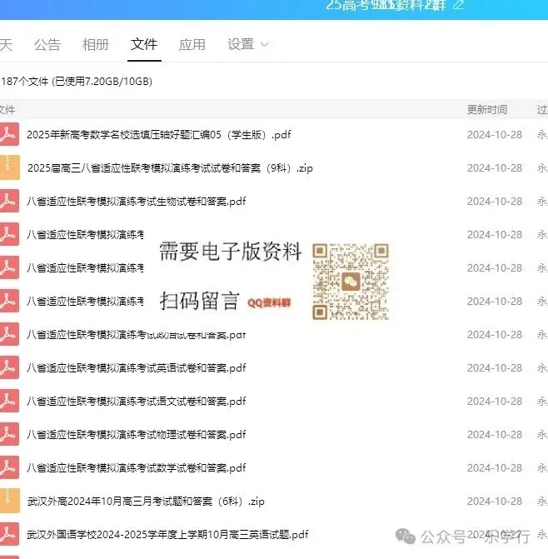Viewport: 548px width, 559px height.
Task: Open 武汉外高2024年10月高三月考试题和答案（6科）.zip
Action: click(x=146, y=502)
